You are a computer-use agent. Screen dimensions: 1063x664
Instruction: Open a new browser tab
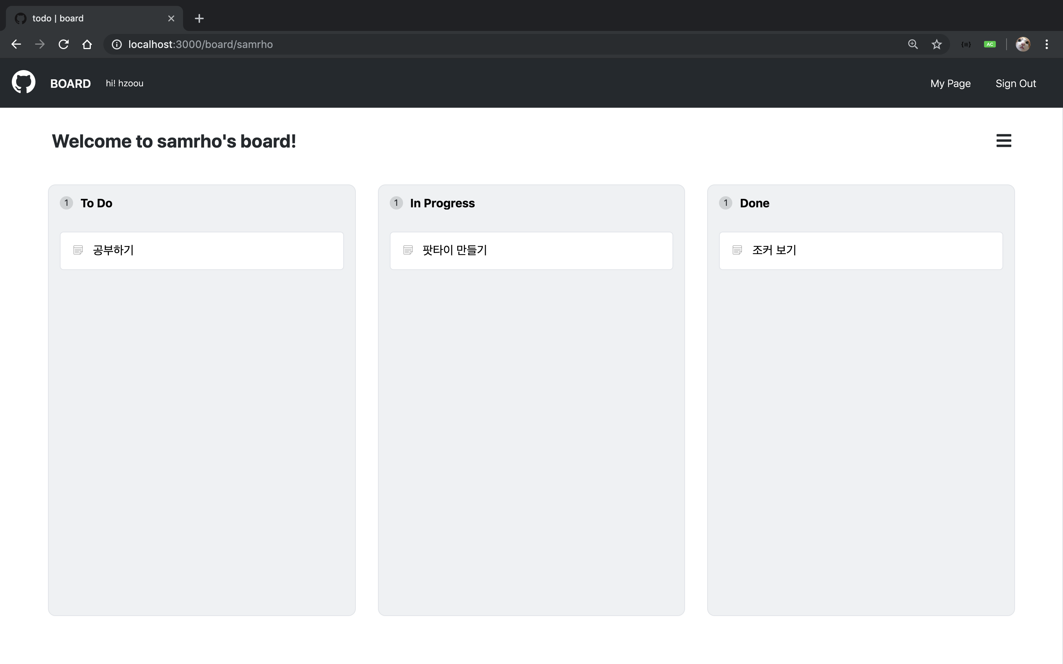pyautogui.click(x=199, y=18)
